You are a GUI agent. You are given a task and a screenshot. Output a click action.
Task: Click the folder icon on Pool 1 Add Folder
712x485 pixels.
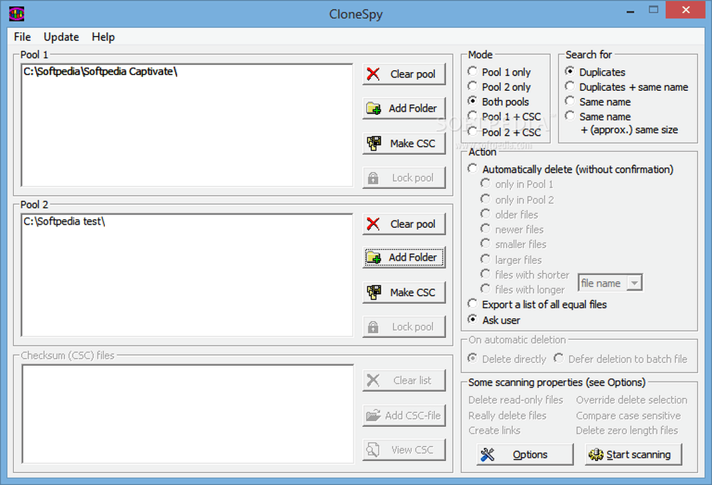(x=374, y=109)
